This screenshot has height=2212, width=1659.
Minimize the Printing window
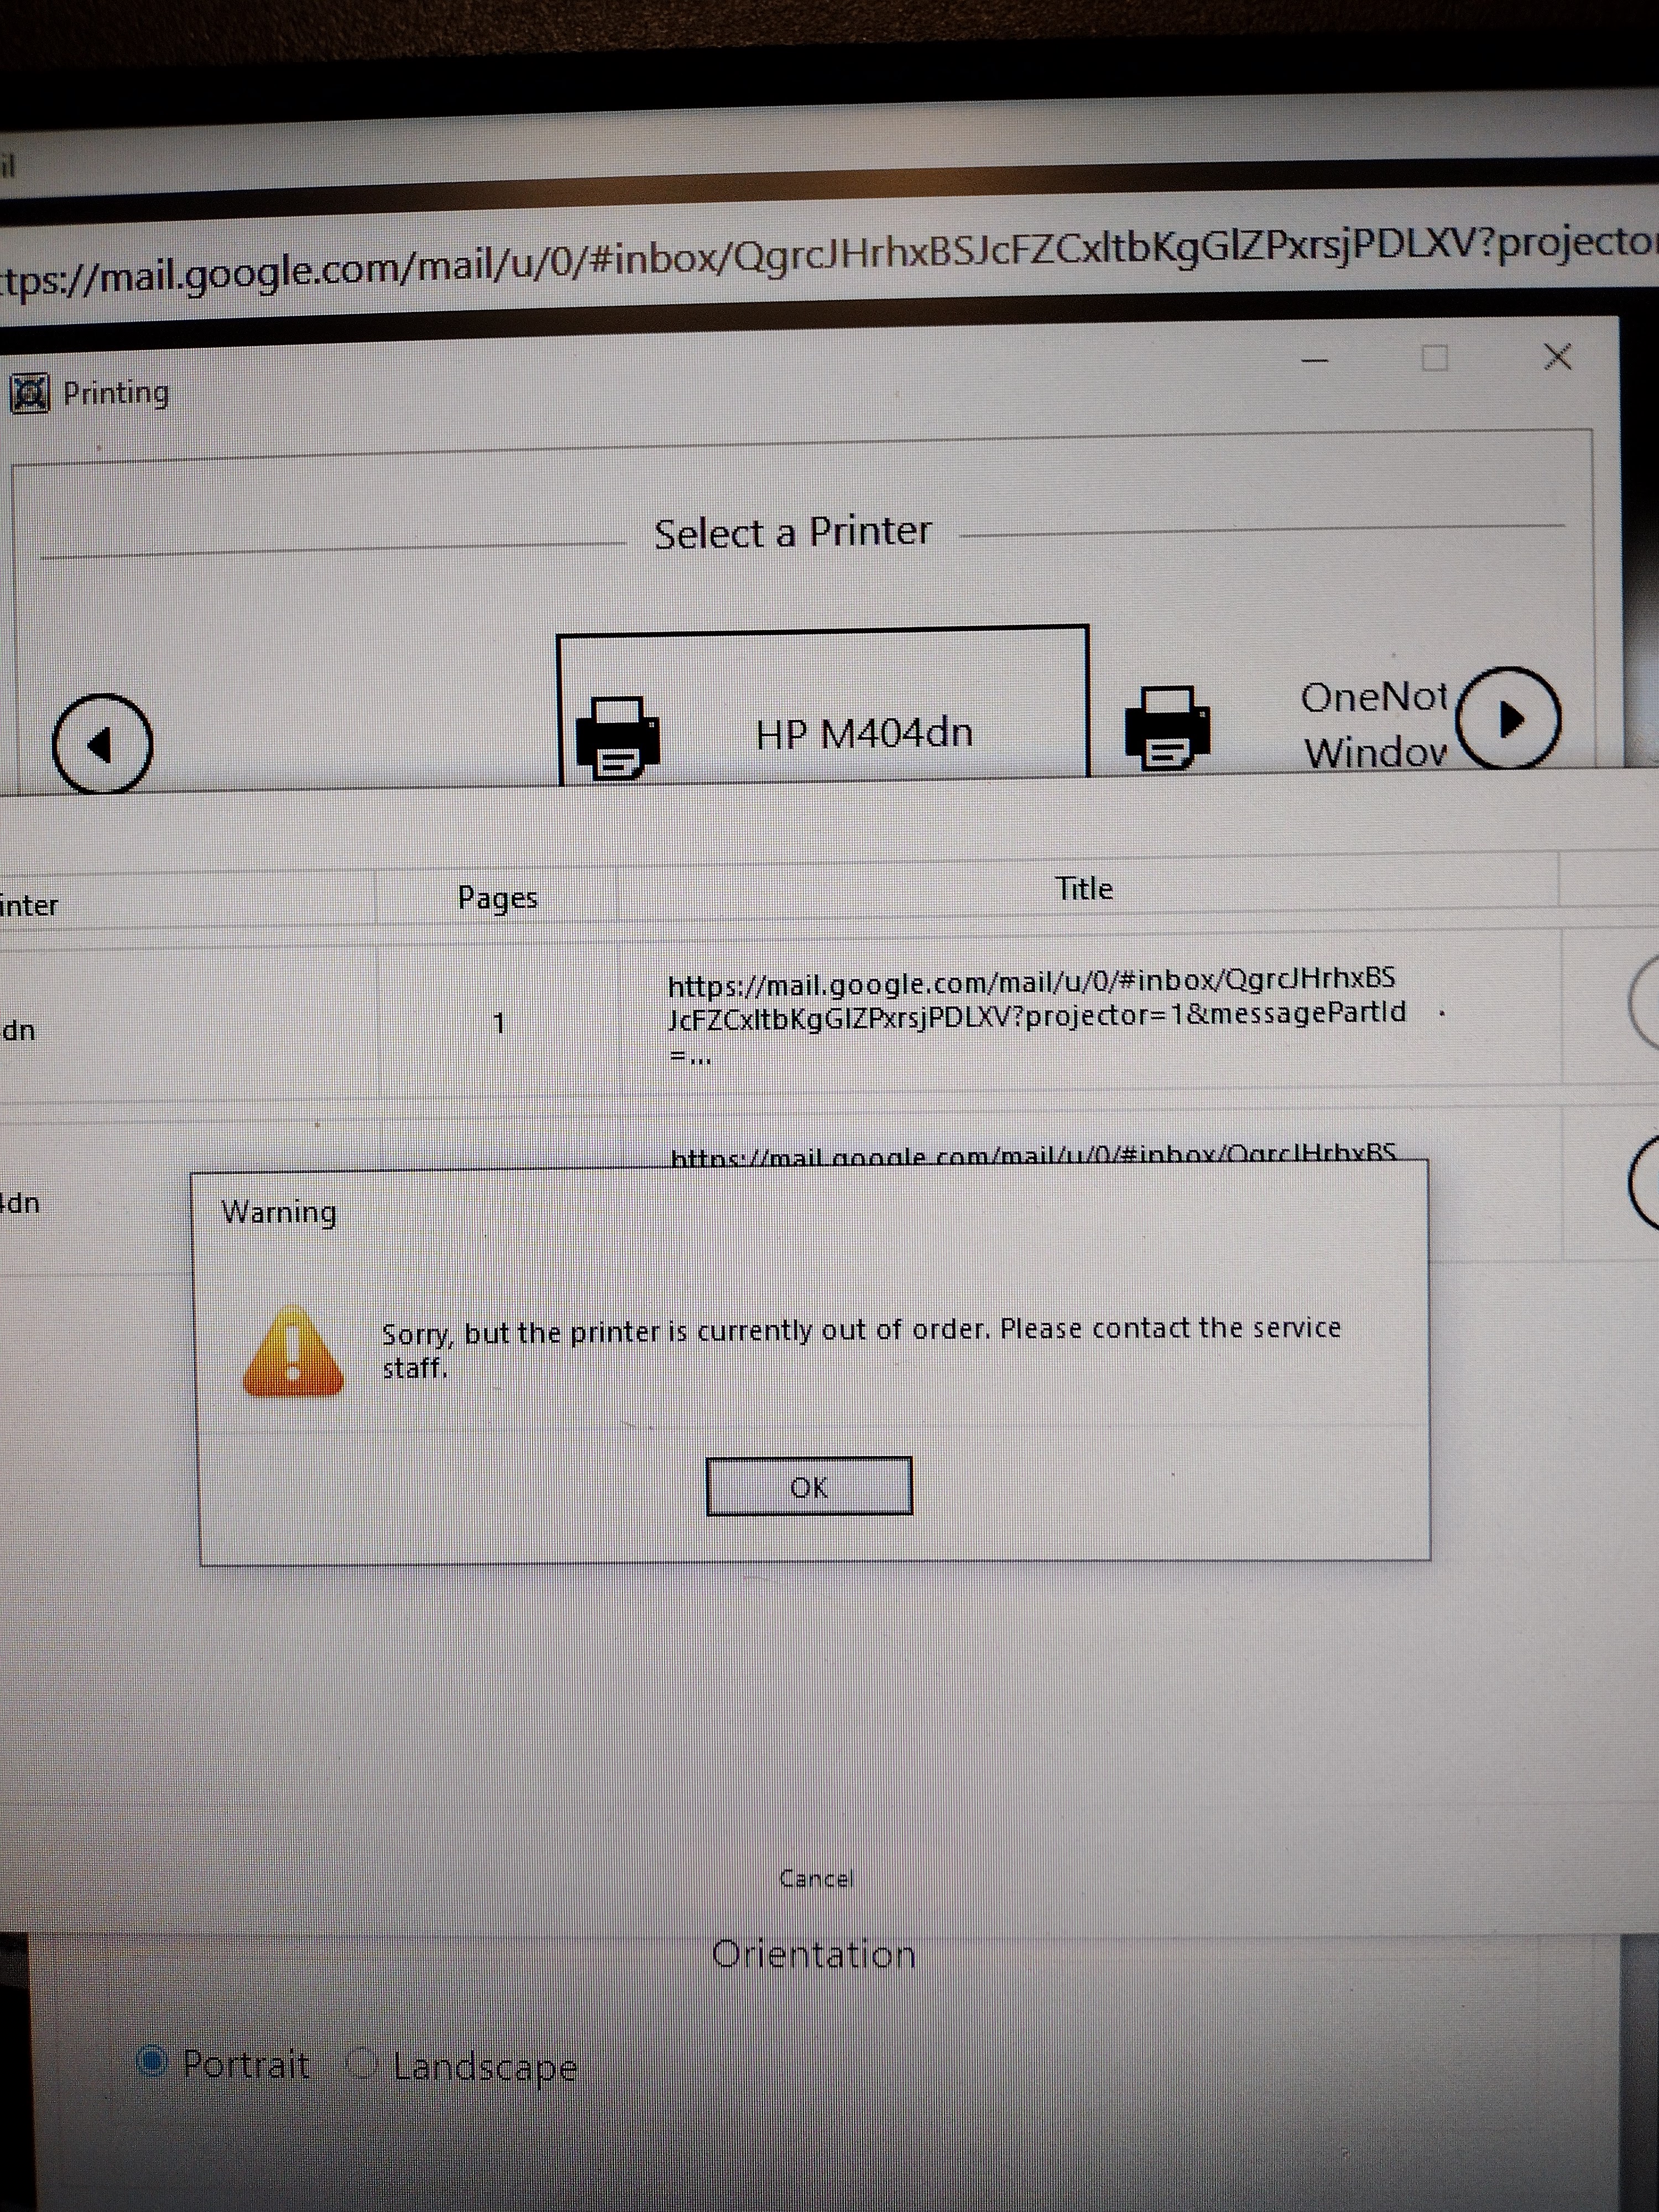pyautogui.click(x=1315, y=359)
